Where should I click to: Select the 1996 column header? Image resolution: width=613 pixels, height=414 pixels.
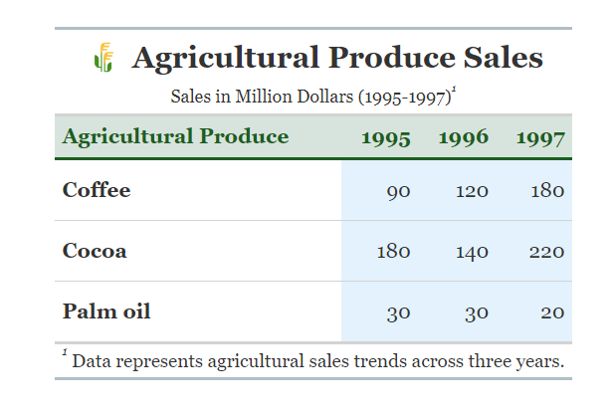click(x=464, y=137)
